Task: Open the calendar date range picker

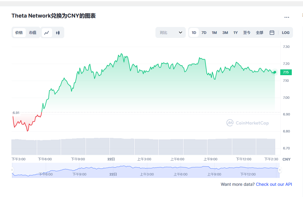Action: tap(272, 32)
